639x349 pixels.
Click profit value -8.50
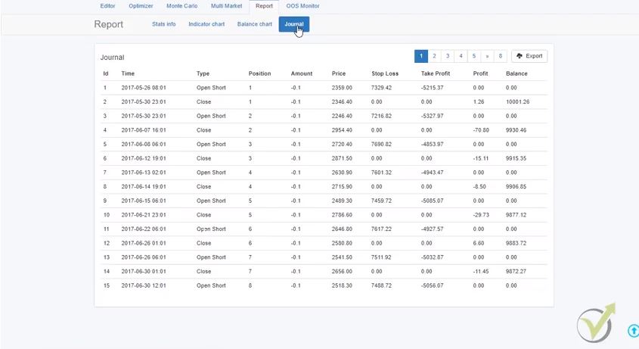pyautogui.click(x=479, y=186)
